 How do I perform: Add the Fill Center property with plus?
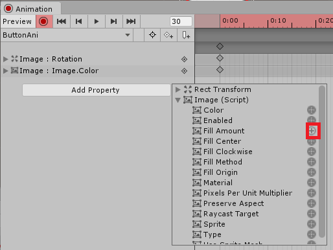(x=312, y=142)
